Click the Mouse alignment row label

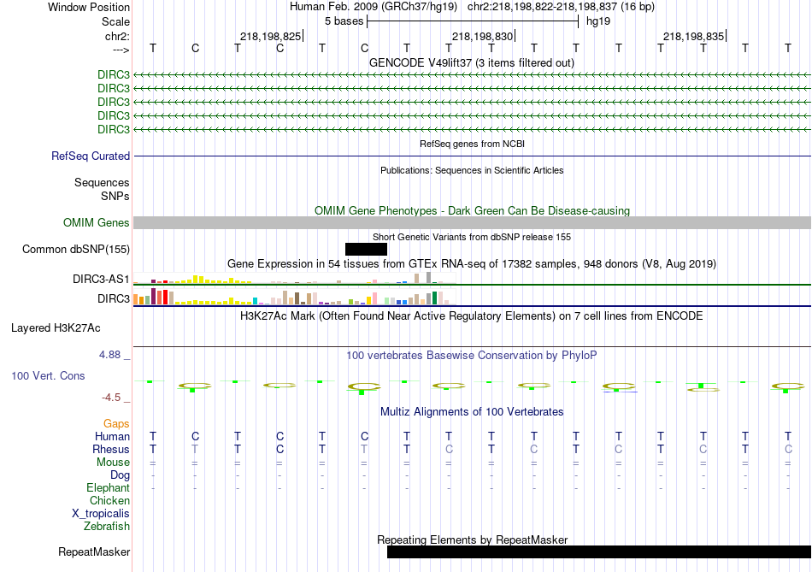[x=113, y=463]
